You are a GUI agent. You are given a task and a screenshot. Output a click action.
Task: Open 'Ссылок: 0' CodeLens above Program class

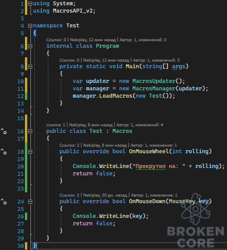pos(56,39)
